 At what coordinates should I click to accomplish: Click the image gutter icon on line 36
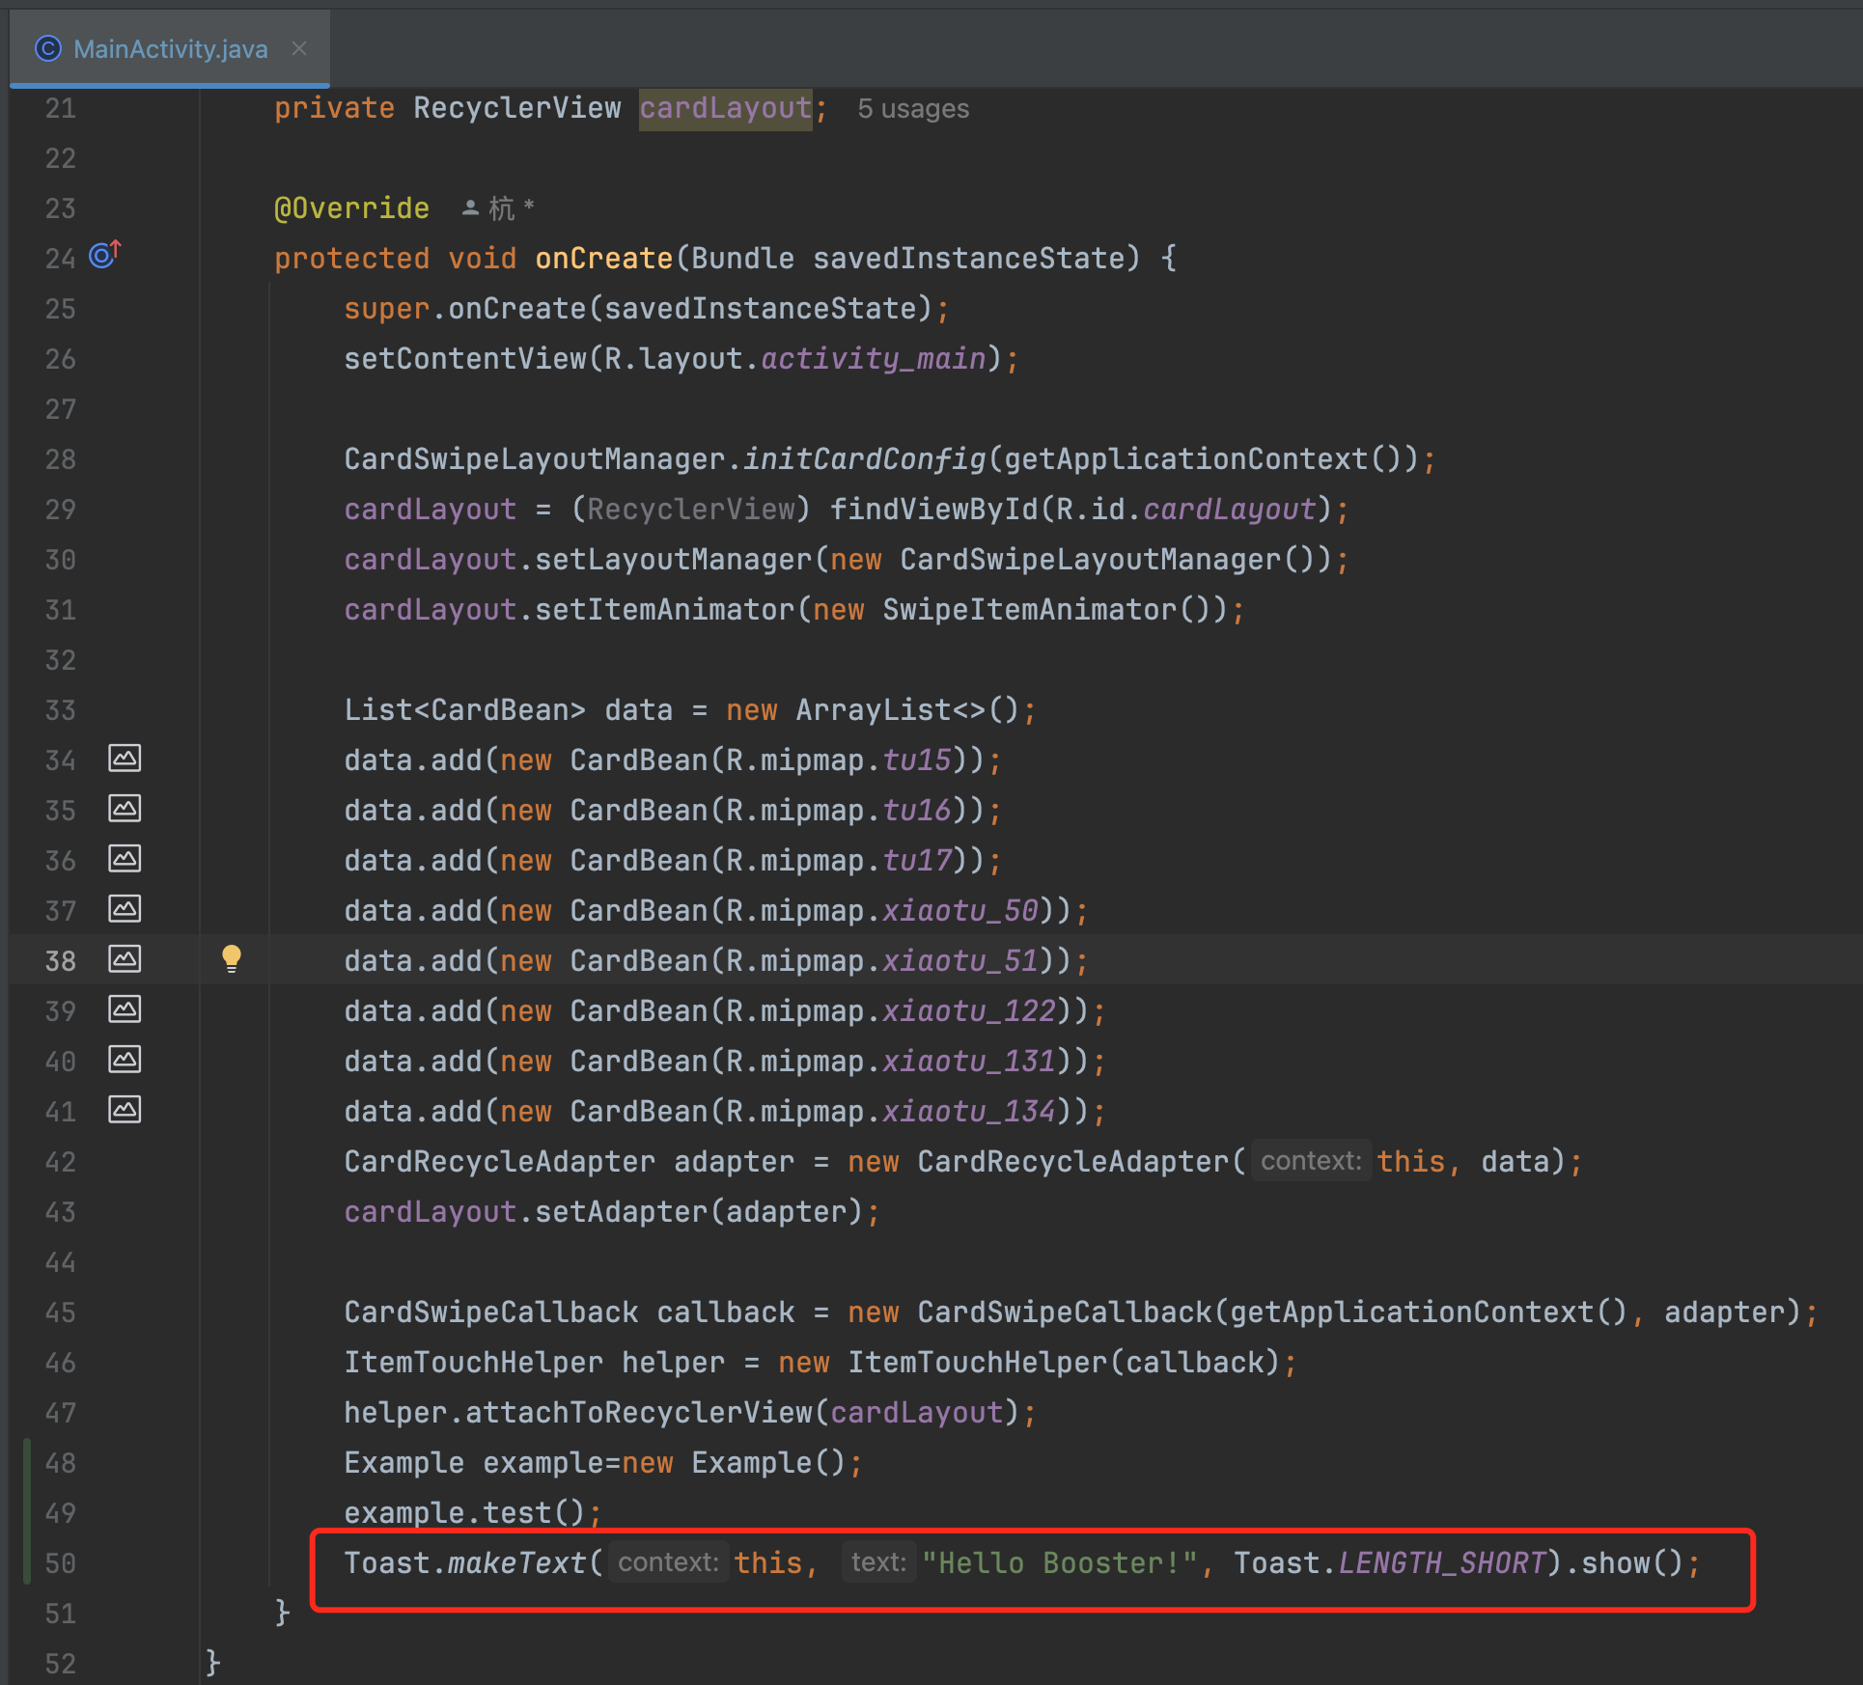pyautogui.click(x=125, y=859)
